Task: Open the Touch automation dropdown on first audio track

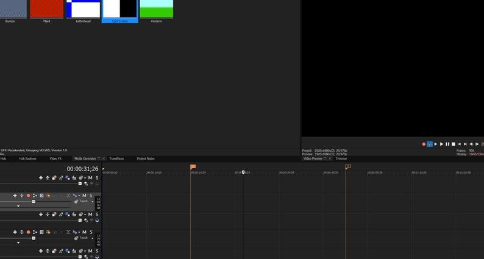Action: coord(92,202)
